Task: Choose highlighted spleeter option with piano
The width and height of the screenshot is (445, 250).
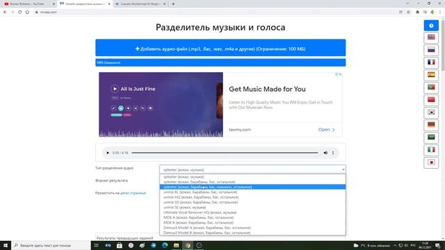Action: [x=252, y=187]
